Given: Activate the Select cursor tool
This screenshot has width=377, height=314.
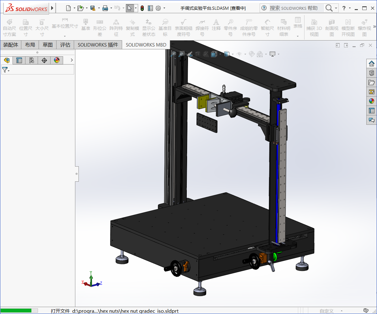Looking at the screenshot, I should (x=130, y=8).
